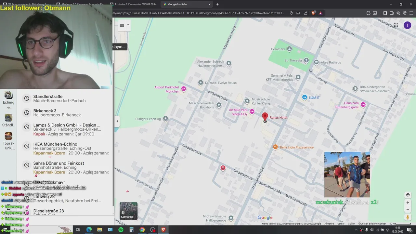Image resolution: width=416 pixels, height=234 pixels.
Task: Share this page from the address bar
Action: pos(305,13)
